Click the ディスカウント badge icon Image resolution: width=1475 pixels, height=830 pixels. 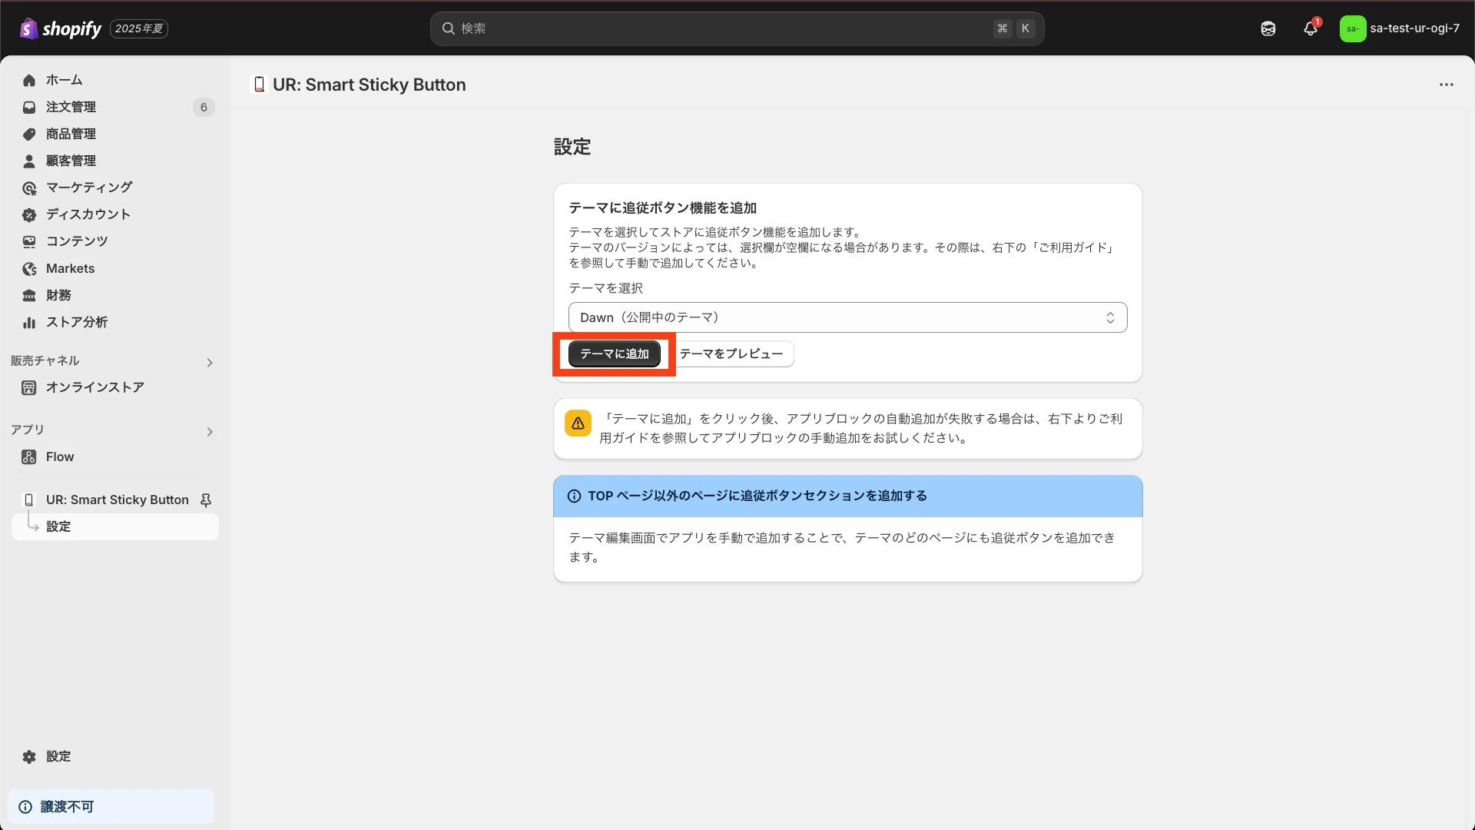point(29,214)
